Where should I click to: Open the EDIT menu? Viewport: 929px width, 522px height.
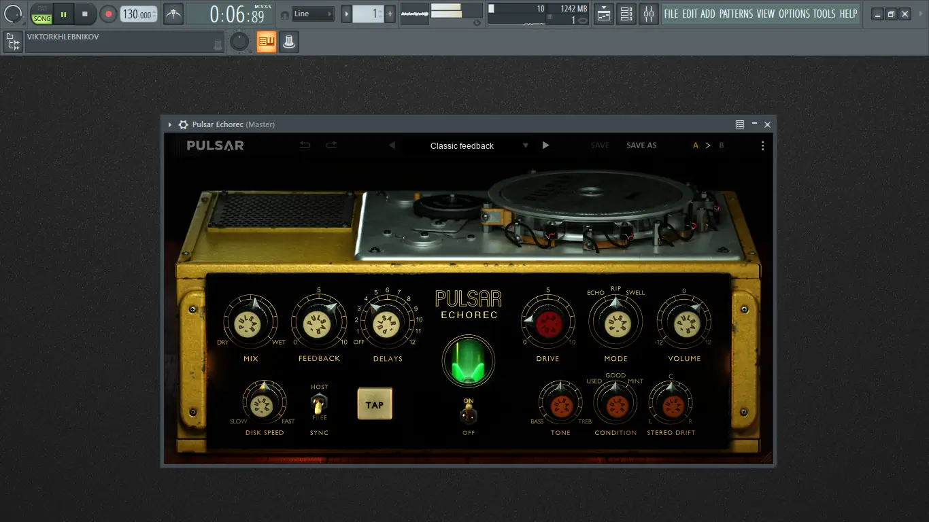tap(690, 14)
